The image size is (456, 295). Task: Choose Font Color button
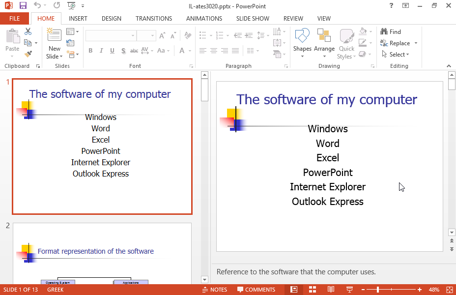pos(182,51)
